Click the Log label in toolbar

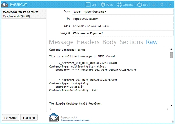(x=94, y=5)
